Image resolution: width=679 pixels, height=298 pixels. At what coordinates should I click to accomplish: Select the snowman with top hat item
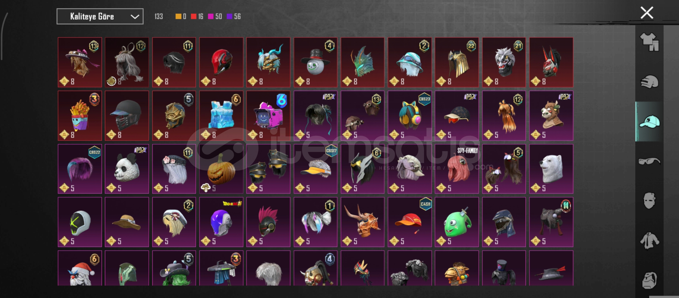pyautogui.click(x=315, y=62)
